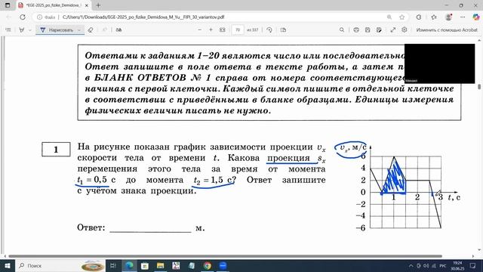Open the tab actions menu icon
Image resolution: width=483 pixels, height=272 pixels.
pyautogui.click(x=8, y=5)
